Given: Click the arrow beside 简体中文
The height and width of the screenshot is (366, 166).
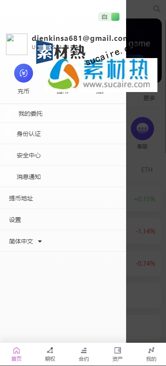Looking at the screenshot, I should pyautogui.click(x=40, y=242).
